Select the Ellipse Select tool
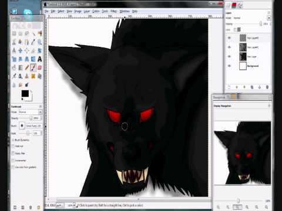 (x=21, y=33)
